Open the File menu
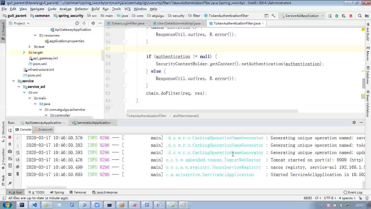371x209 pixels. pos(4,9)
